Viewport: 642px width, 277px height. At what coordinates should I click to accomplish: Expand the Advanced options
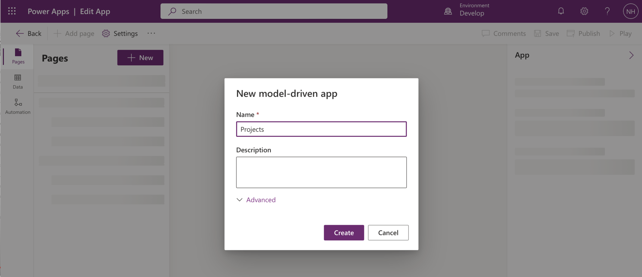point(256,200)
